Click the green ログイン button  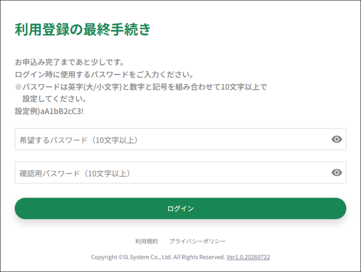(180, 208)
